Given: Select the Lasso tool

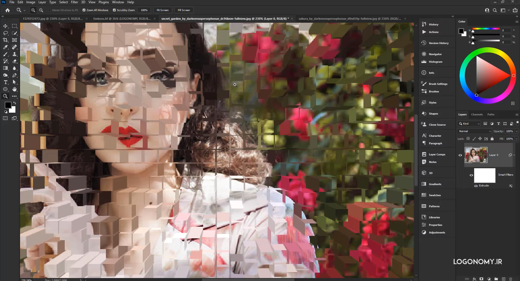Looking at the screenshot, I should [x=5, y=33].
